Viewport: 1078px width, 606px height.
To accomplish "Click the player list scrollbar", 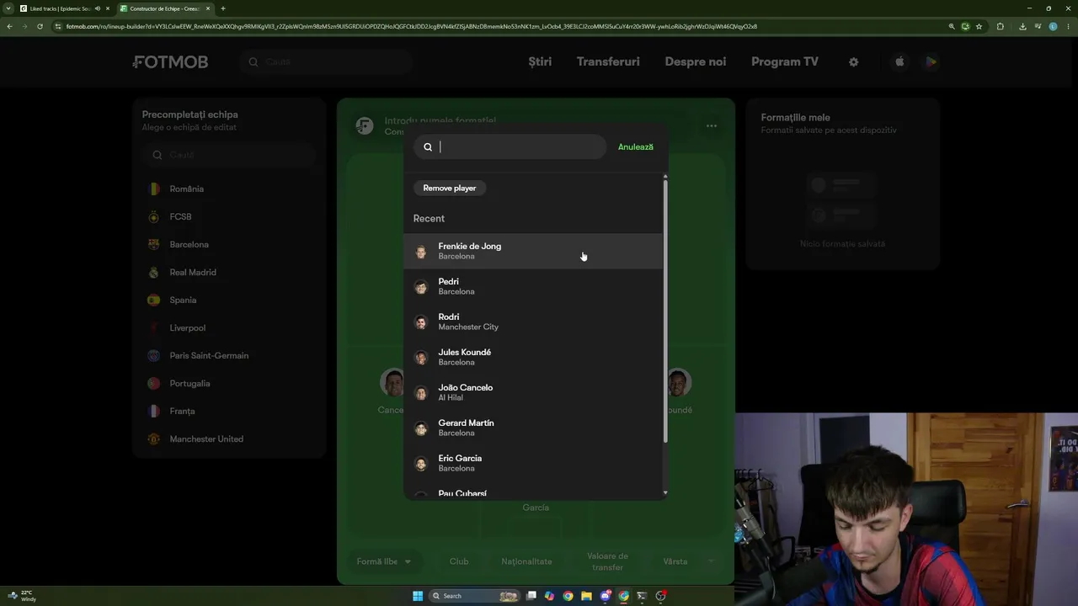I will [x=665, y=310].
